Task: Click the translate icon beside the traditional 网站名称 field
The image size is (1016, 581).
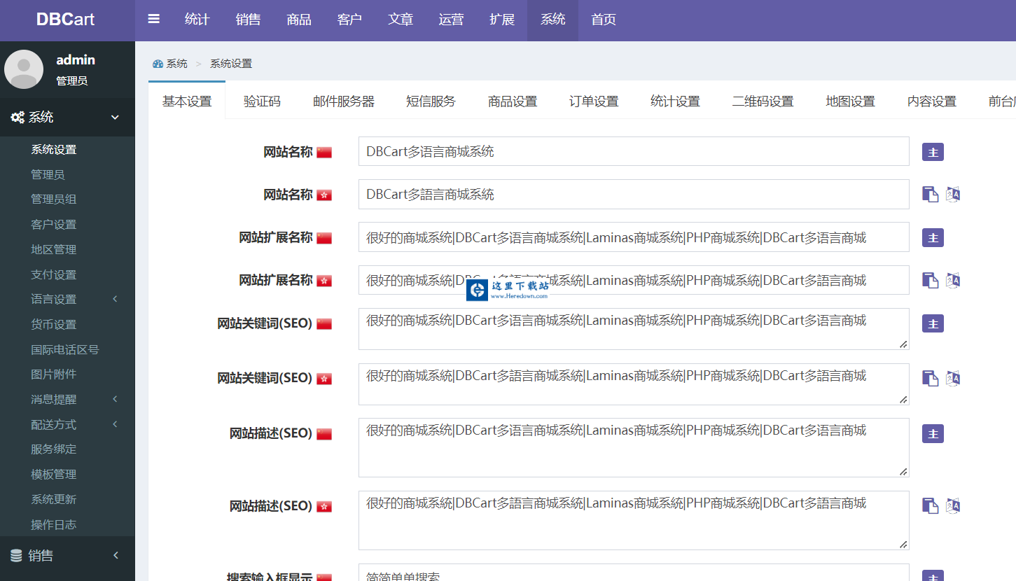Action: (953, 195)
